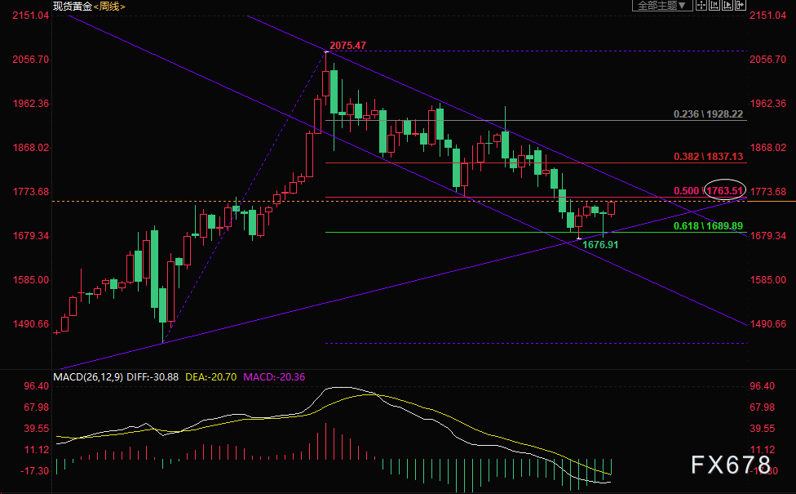Click the chart play-forward icon

pos(727,6)
